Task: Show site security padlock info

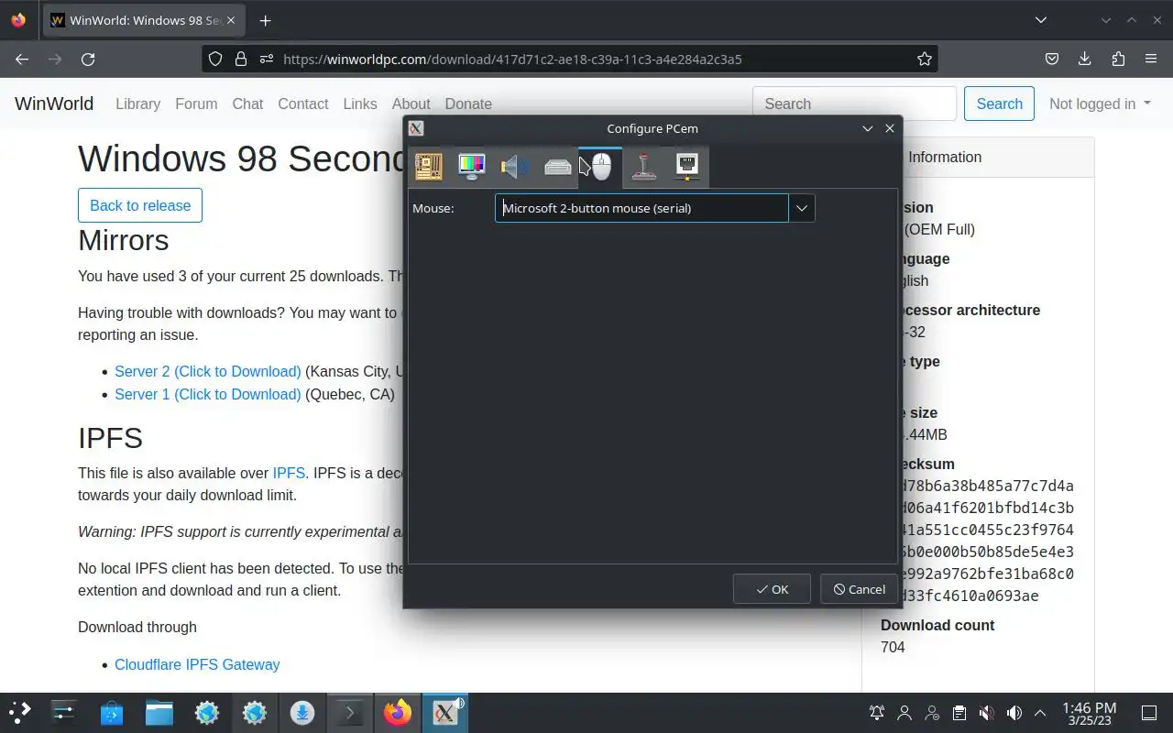Action: pos(241,59)
